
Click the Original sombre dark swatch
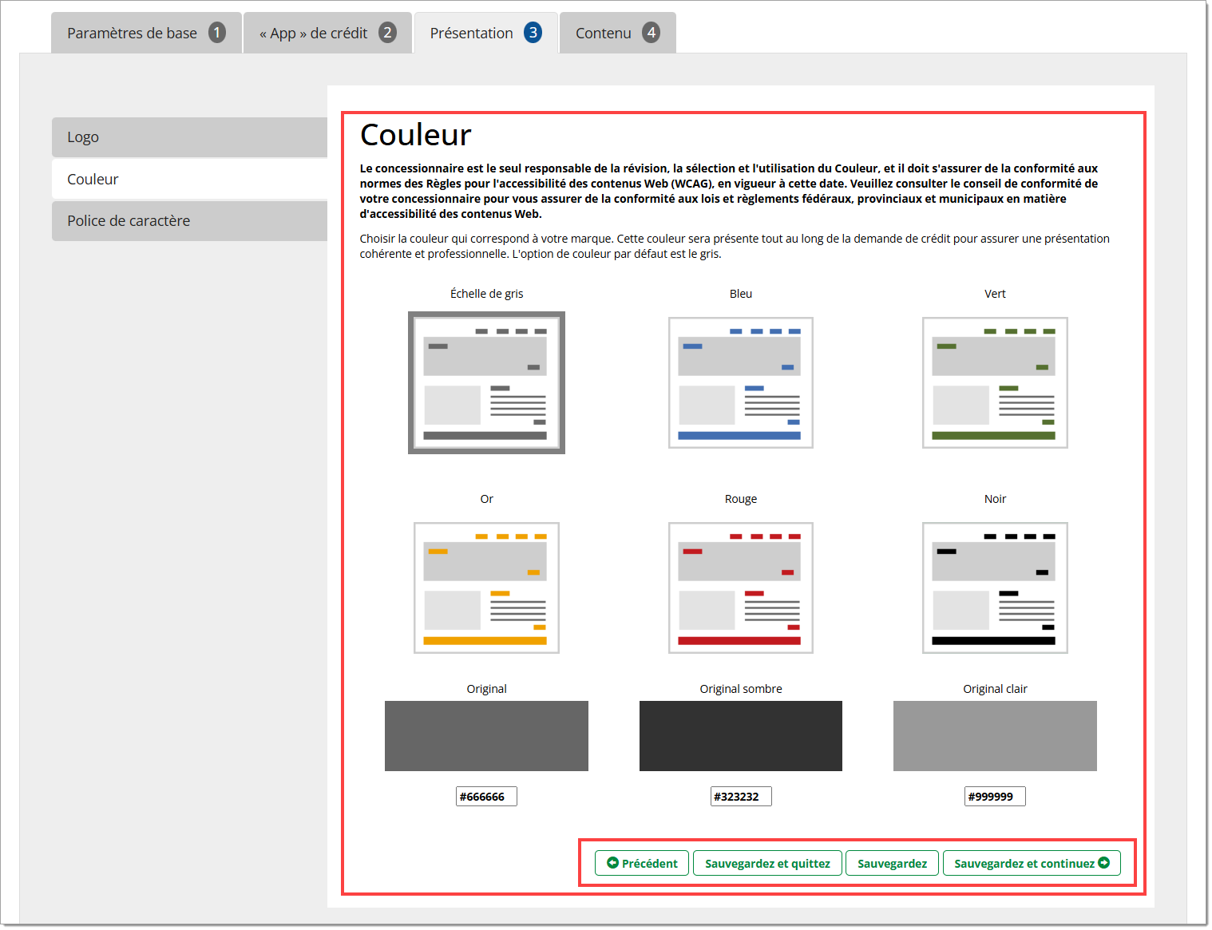point(740,736)
